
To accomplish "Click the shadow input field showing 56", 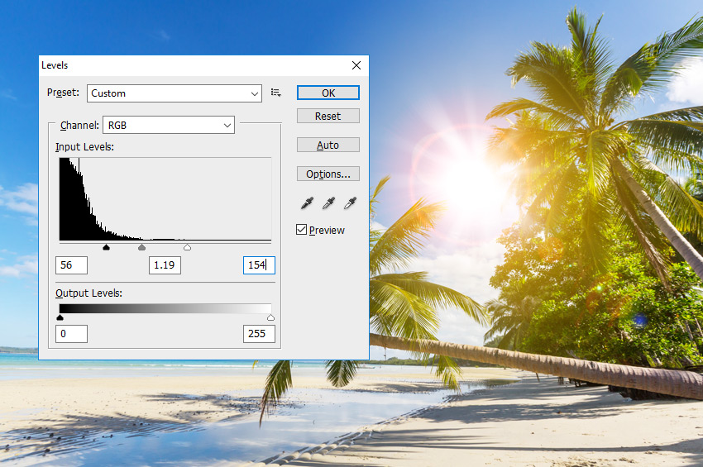I will pos(71,265).
